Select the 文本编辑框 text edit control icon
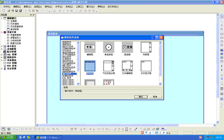This screenshot has height=140, width=224. pos(127,66)
